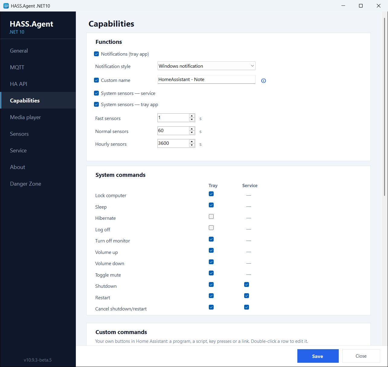Open the Danger Zone page
The image size is (388, 367).
coord(38,184)
